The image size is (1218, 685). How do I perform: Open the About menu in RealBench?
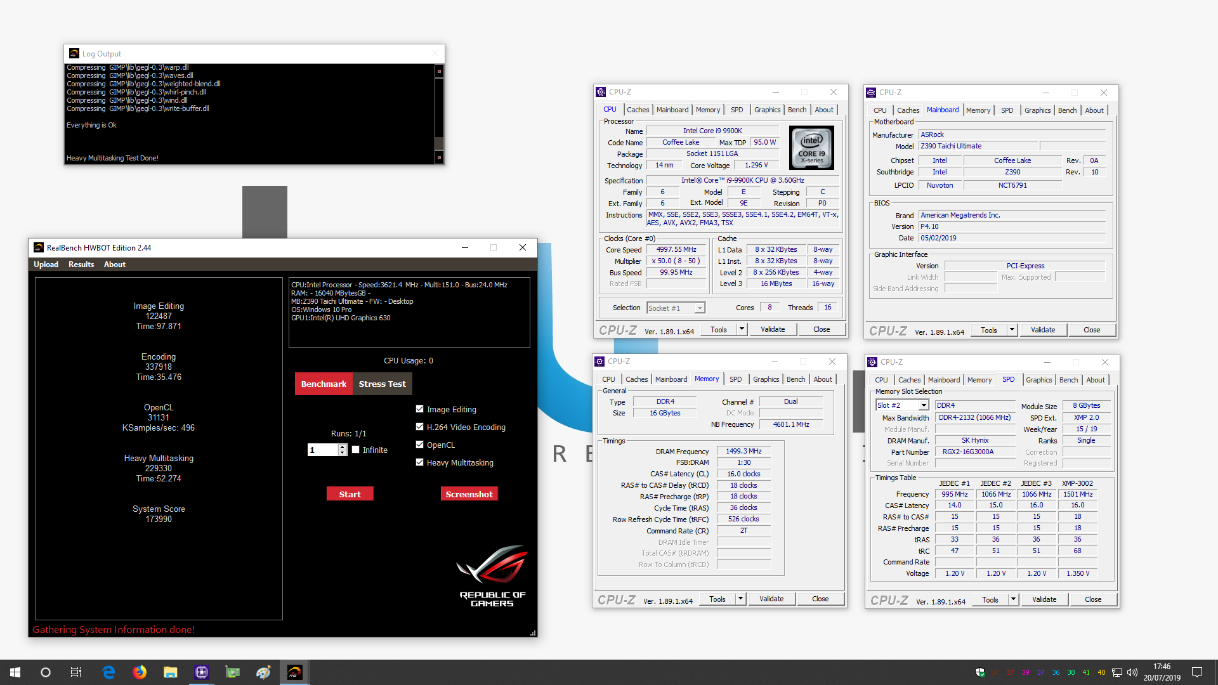pyautogui.click(x=115, y=264)
